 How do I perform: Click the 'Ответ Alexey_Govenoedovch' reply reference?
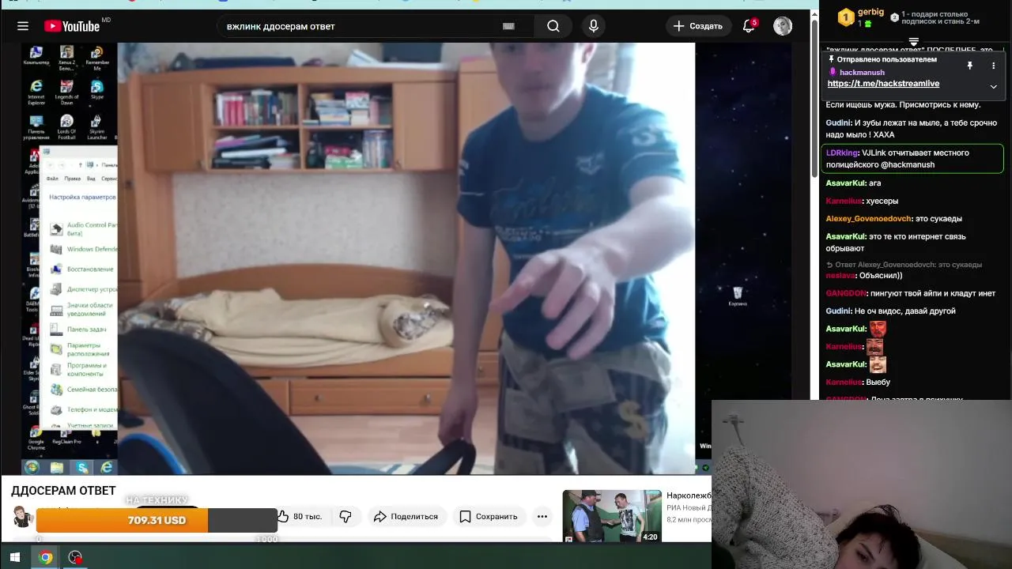click(904, 266)
